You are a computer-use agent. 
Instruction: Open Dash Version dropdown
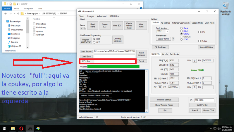pyautogui.click(x=167, y=32)
